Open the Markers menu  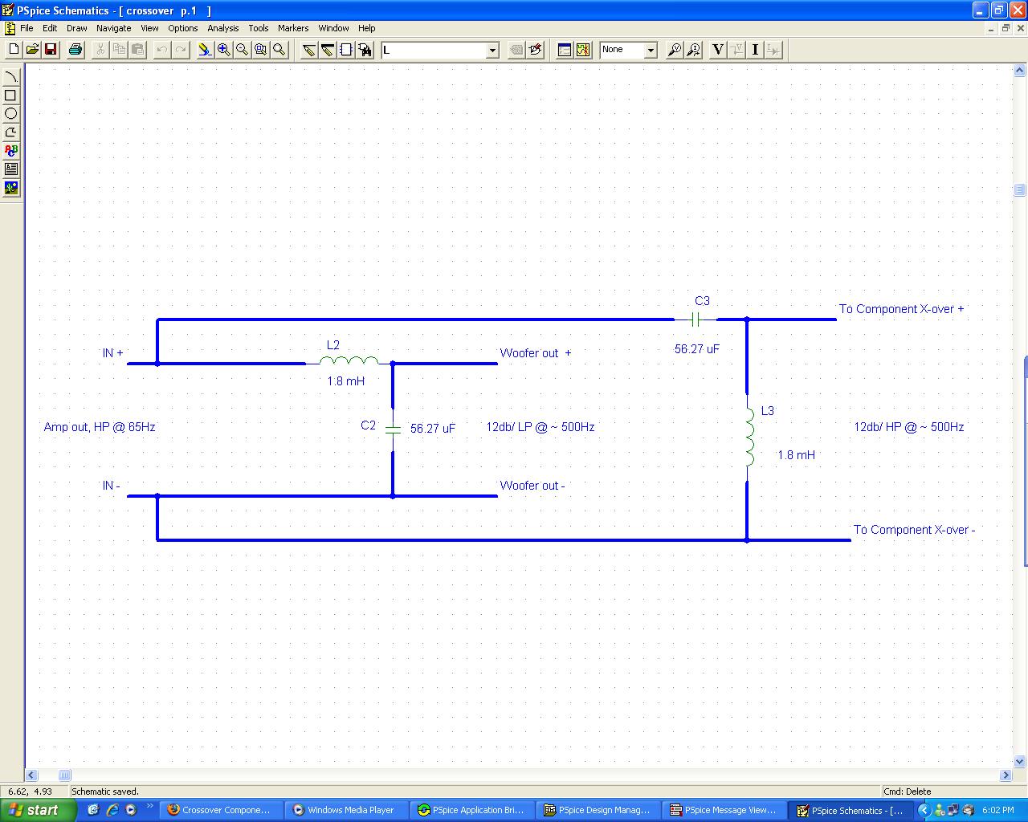click(x=293, y=28)
